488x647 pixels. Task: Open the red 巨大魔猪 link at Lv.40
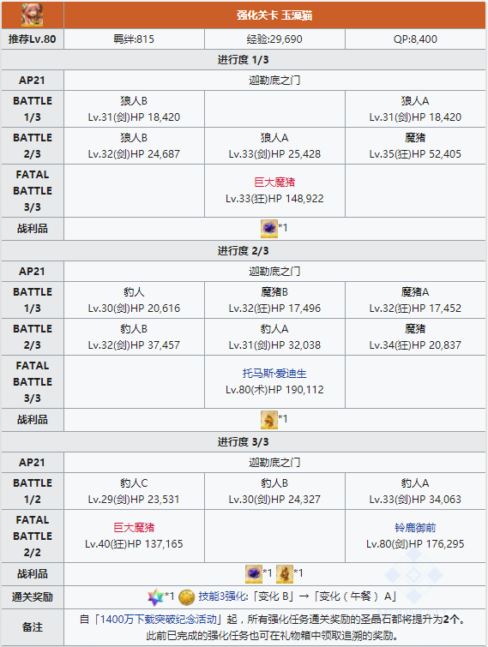(x=134, y=527)
